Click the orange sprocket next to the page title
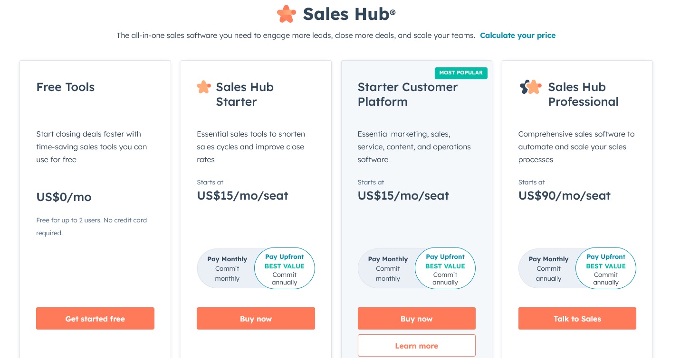This screenshot has height=358, width=680. 286,14
